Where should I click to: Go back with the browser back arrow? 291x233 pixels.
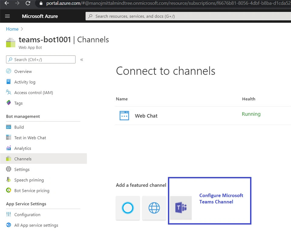tap(7, 3)
